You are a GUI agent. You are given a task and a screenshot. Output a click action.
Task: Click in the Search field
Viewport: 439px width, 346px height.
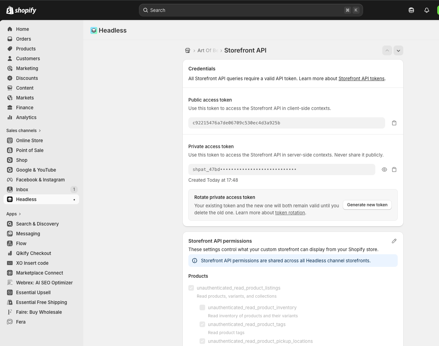coord(251,10)
